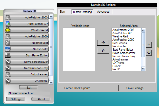Select UXTheme in Selected Apps list
The image size is (159, 106).
(x=126, y=63)
